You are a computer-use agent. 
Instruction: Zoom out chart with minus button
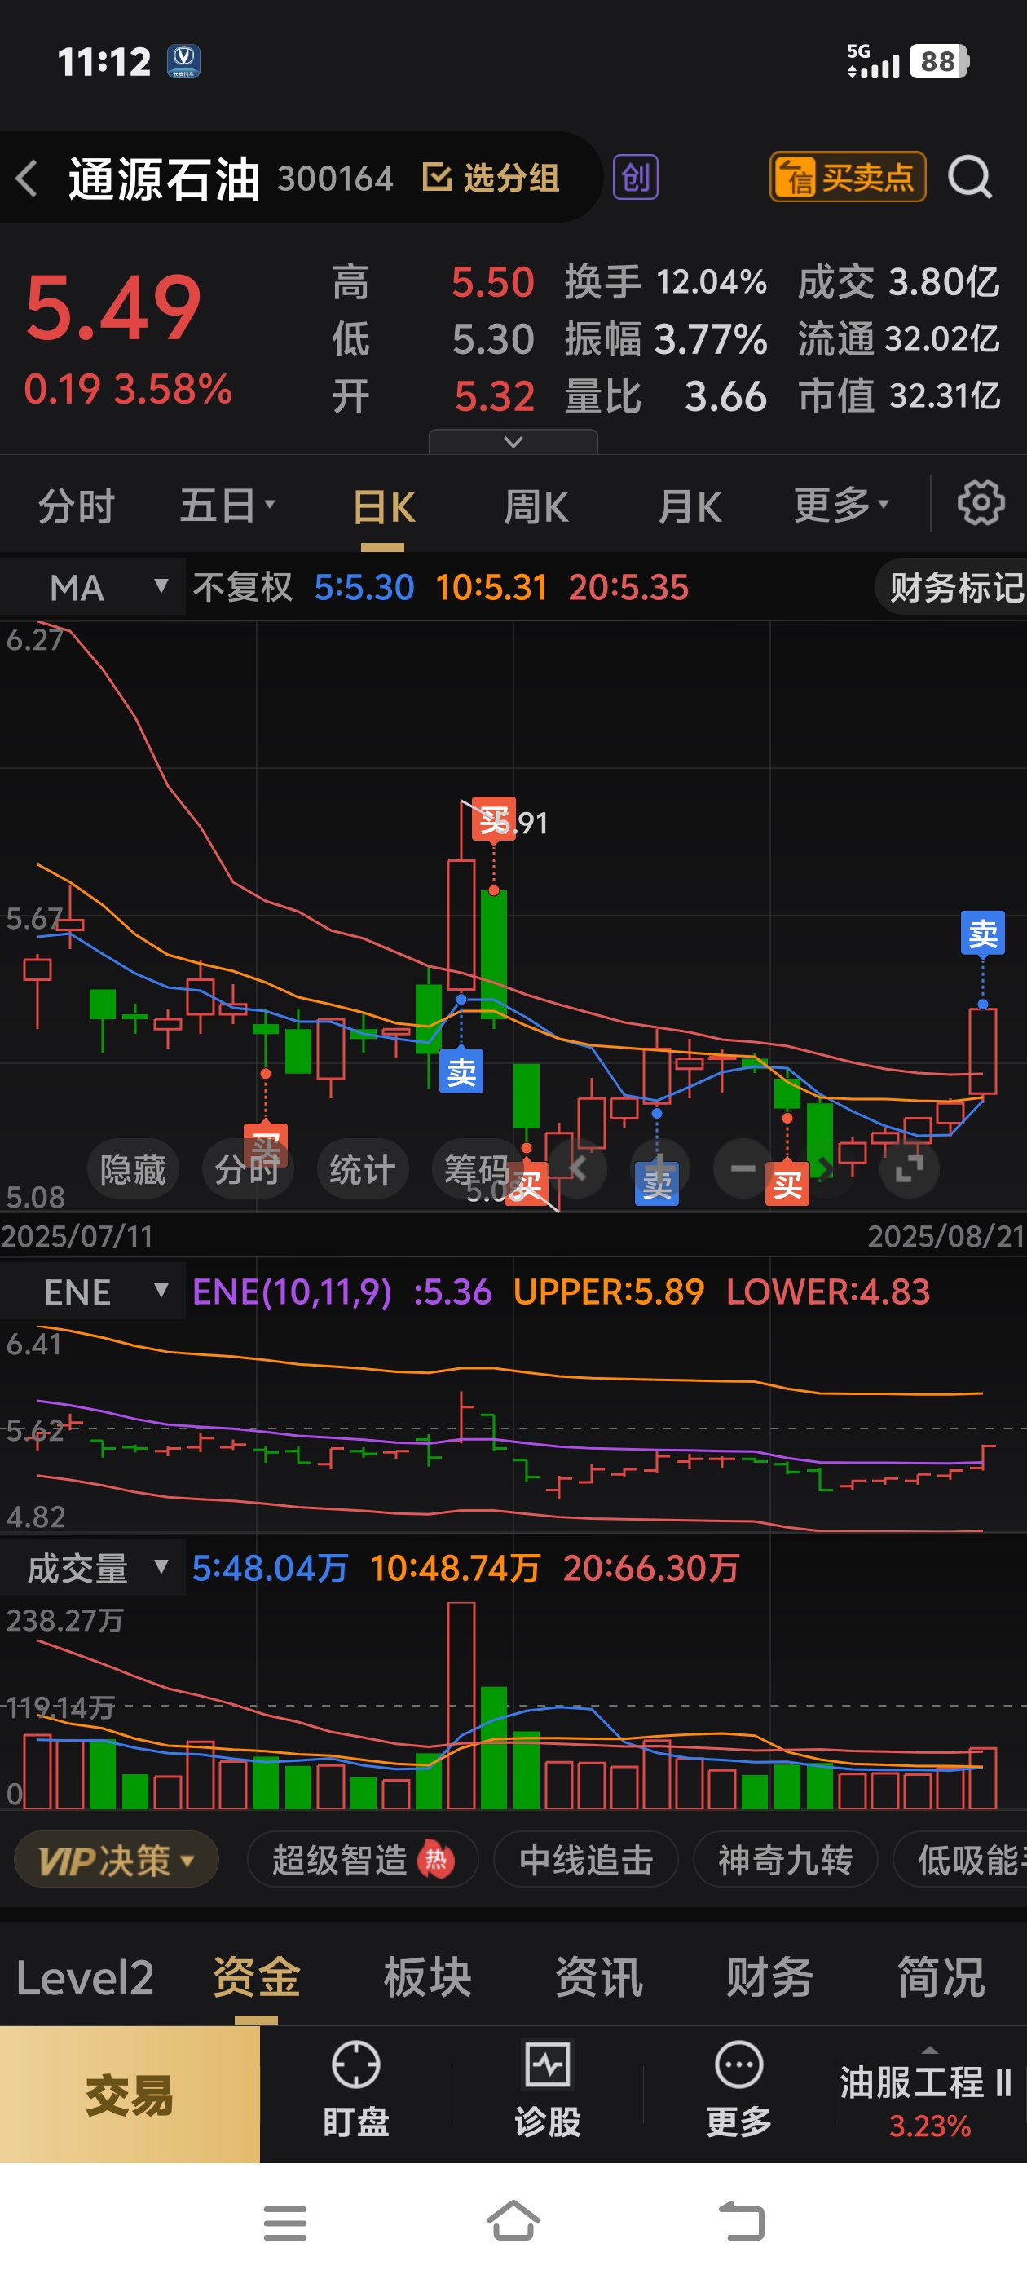click(743, 1168)
